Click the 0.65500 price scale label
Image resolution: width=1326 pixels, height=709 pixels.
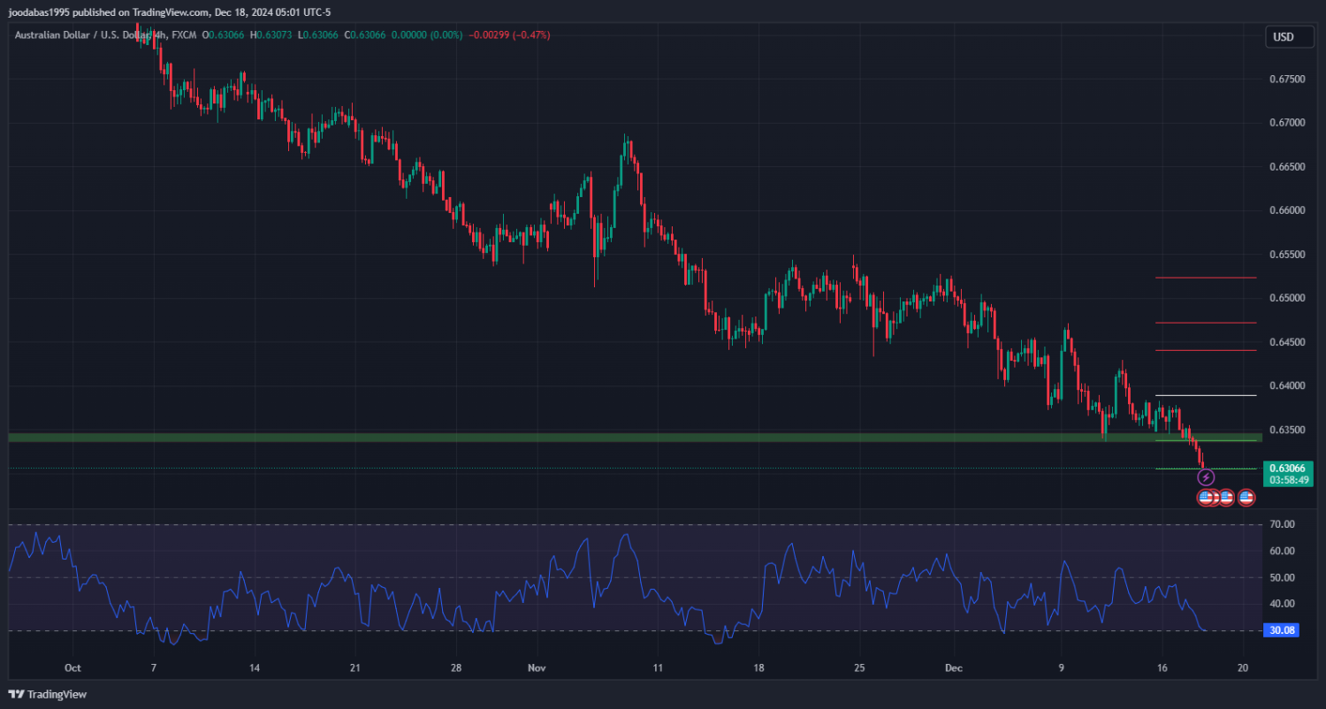tap(1287, 255)
